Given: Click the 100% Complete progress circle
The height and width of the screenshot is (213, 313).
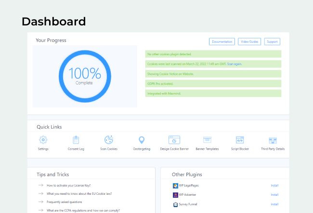Looking at the screenshot, I should click(85, 76).
